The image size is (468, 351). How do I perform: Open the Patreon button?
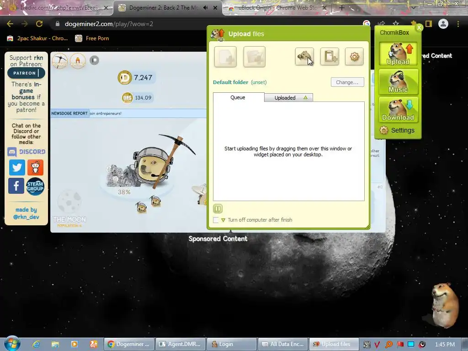coord(26,73)
